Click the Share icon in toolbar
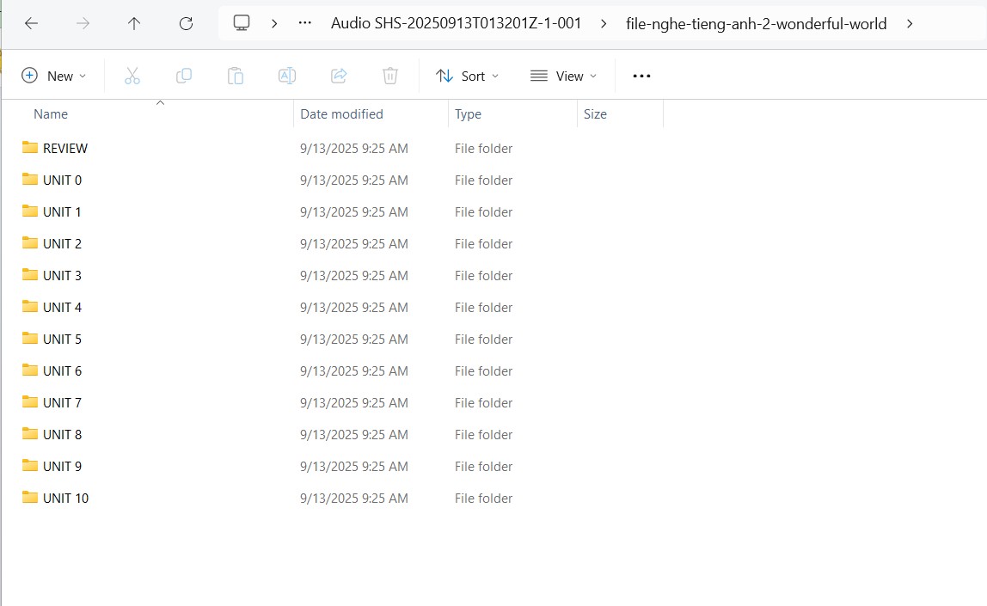This screenshot has height=606, width=987. (x=339, y=77)
